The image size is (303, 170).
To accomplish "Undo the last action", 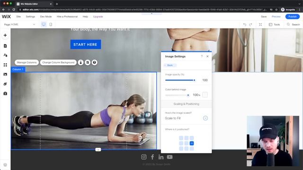I will tap(245, 25).
